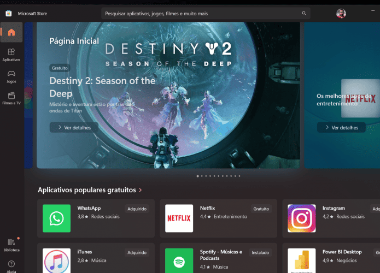Open the iTunes app title
Viewport: 380px width, 273px height.
click(x=85, y=252)
